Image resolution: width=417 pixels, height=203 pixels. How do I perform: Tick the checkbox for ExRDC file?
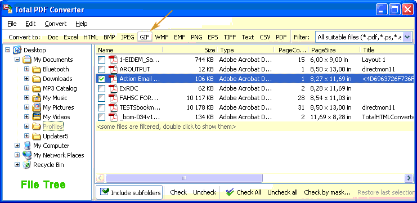pos(101,88)
